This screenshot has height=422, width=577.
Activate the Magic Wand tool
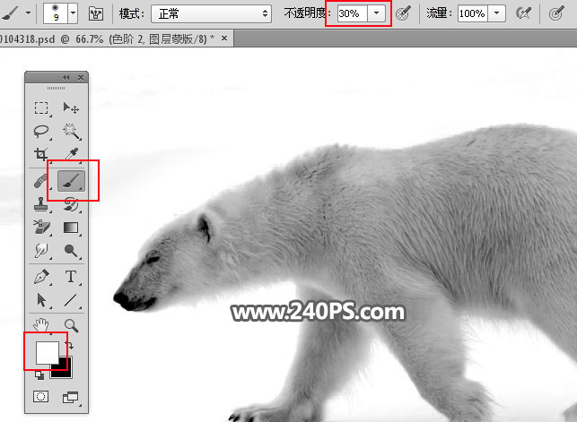pyautogui.click(x=70, y=132)
